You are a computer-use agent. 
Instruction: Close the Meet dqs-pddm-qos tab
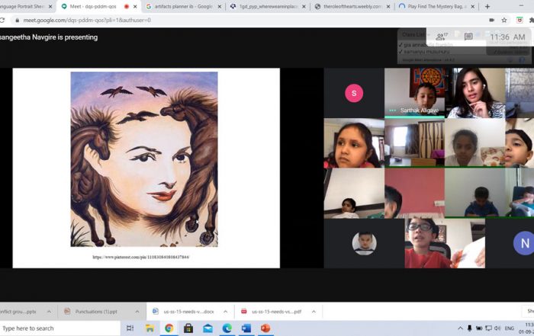(x=135, y=6)
